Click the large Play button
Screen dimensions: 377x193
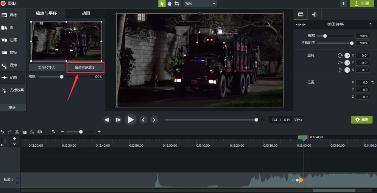tap(131, 120)
